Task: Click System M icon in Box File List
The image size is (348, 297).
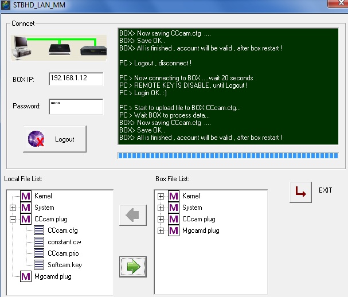Action: point(174,208)
